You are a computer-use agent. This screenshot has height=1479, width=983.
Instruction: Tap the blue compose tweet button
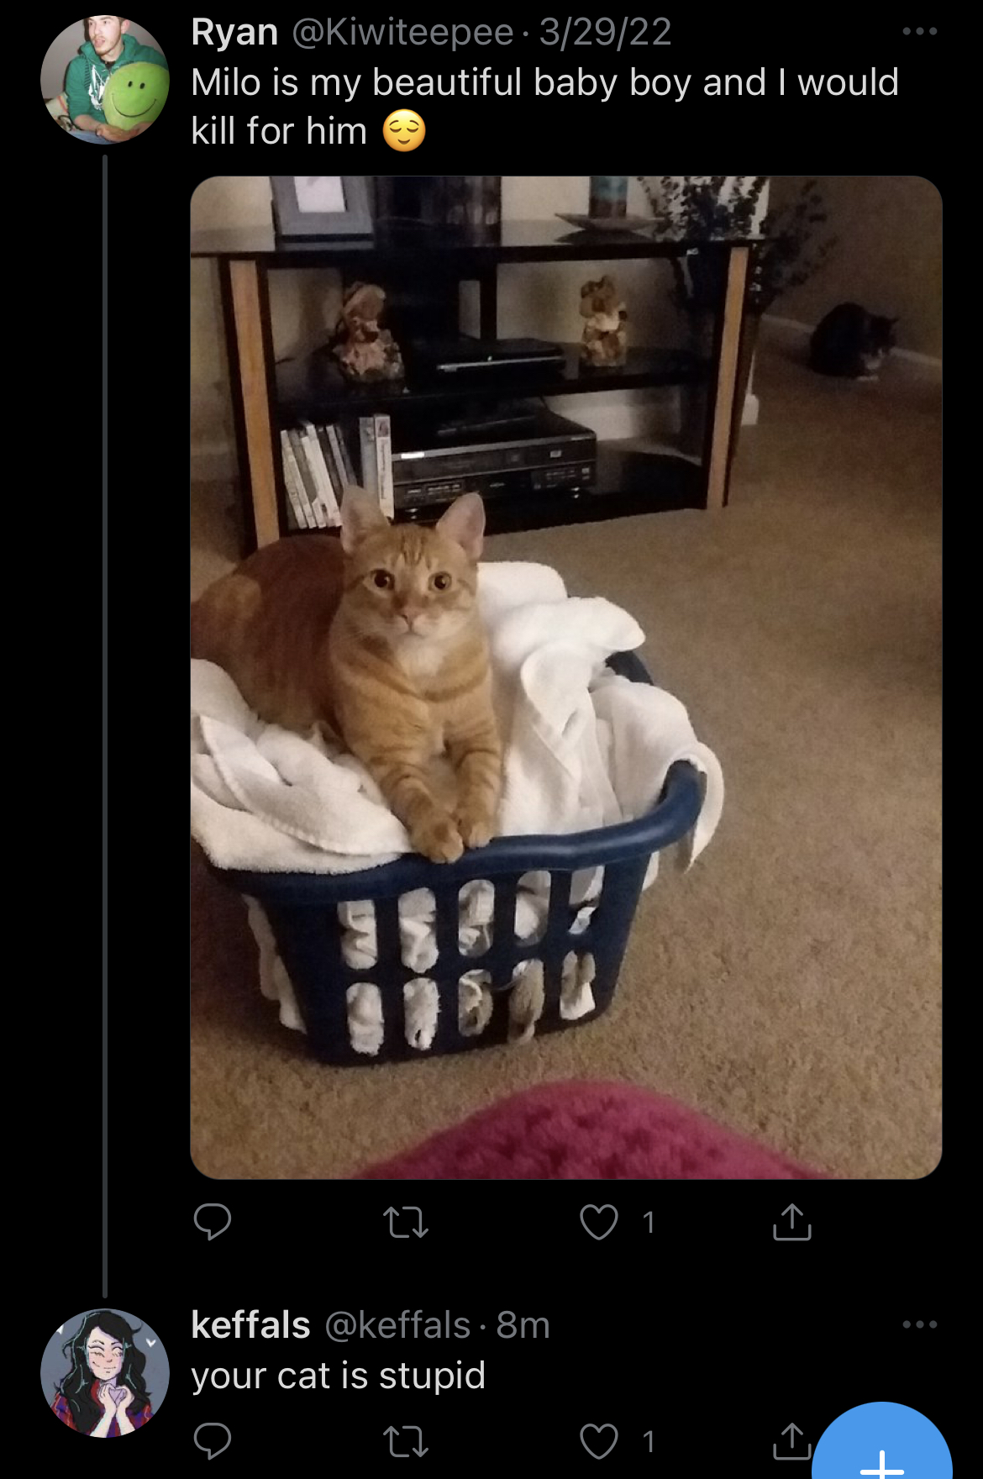tap(882, 1444)
